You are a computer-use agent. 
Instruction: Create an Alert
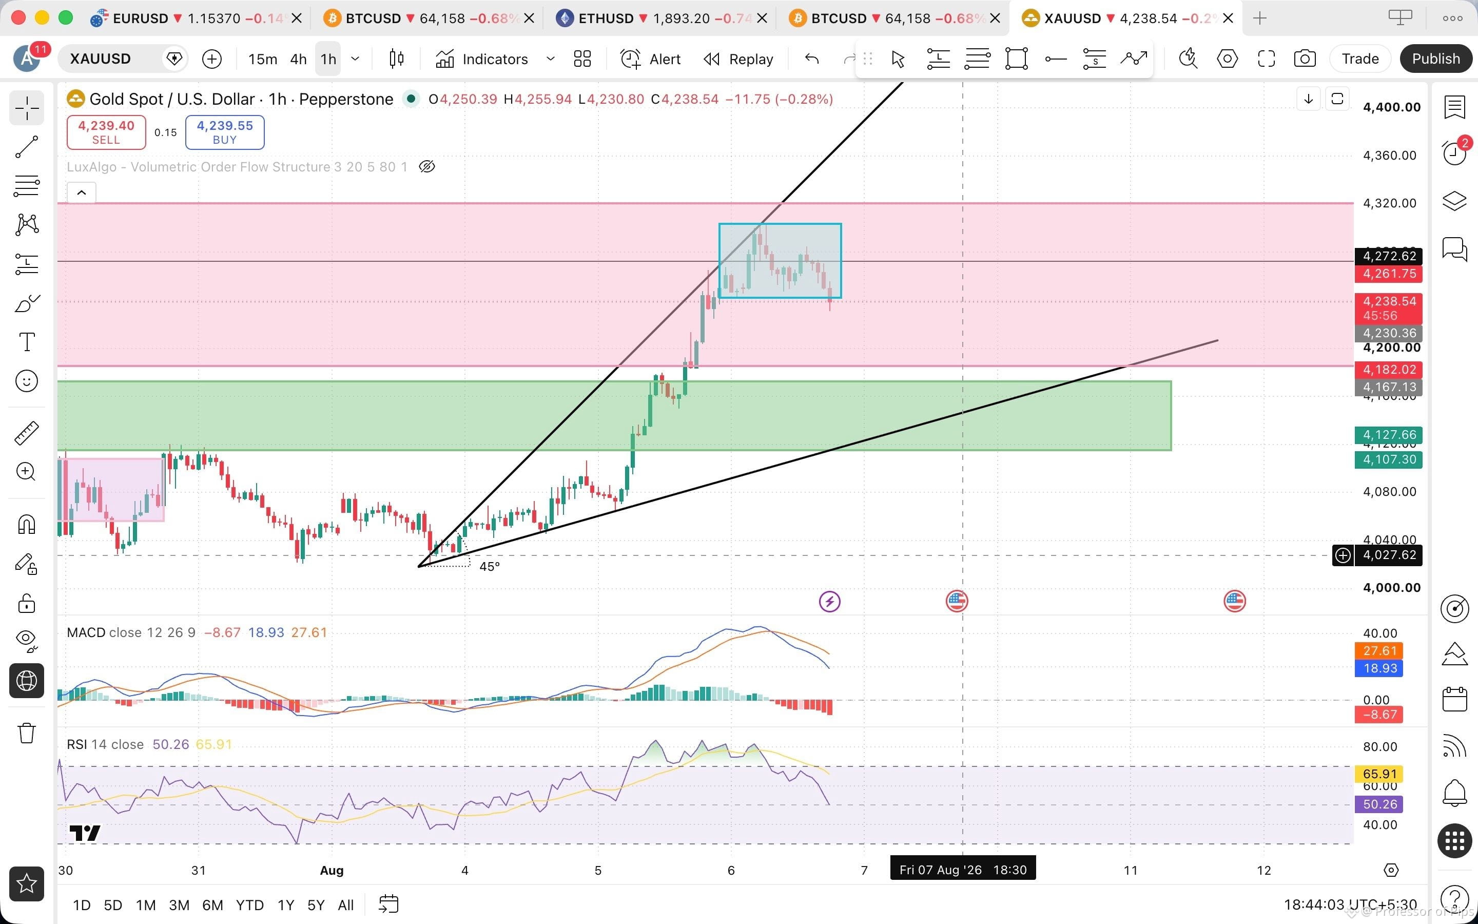click(650, 59)
